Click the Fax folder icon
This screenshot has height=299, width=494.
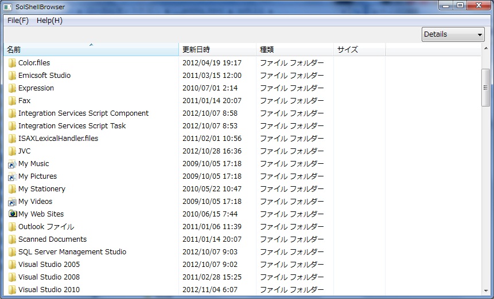(x=12, y=101)
